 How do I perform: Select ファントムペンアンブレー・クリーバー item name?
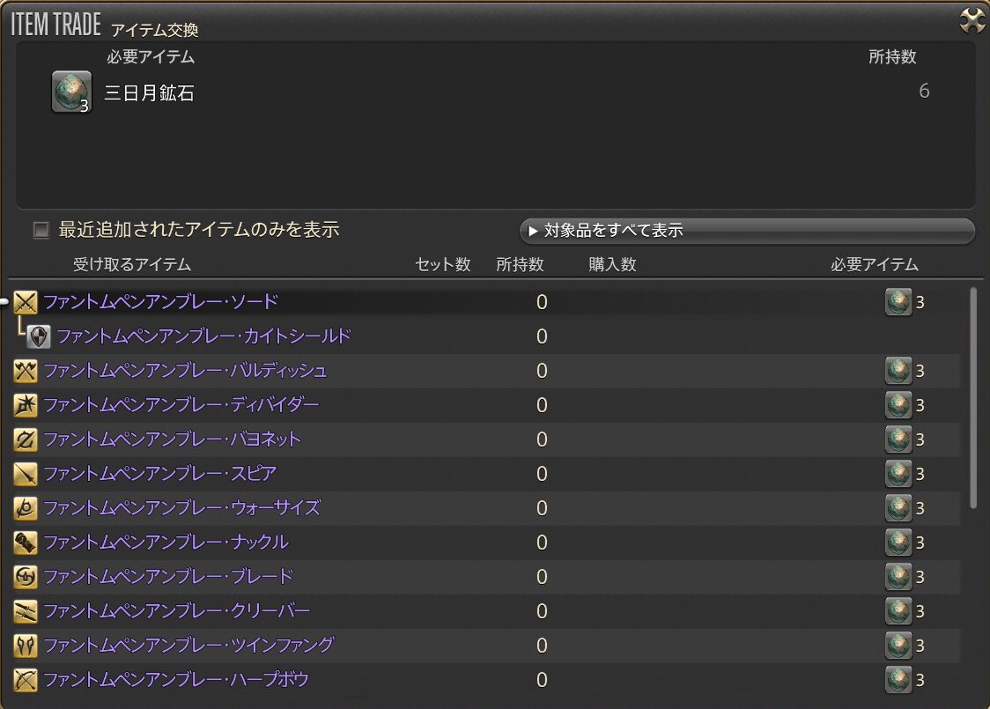[177, 610]
